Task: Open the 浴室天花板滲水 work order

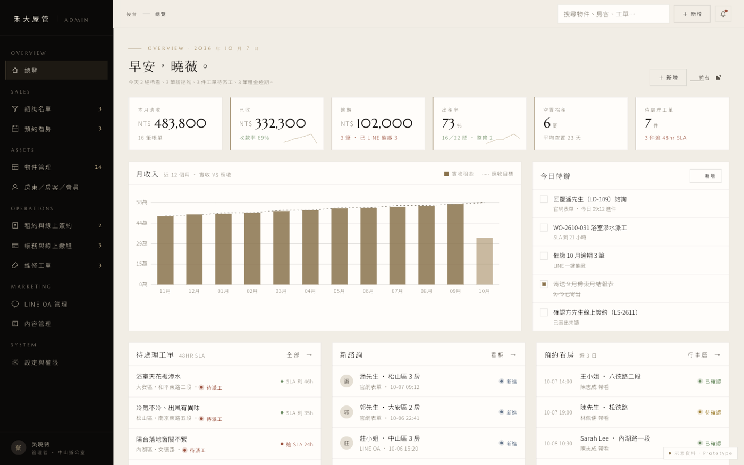Action: tap(224, 381)
